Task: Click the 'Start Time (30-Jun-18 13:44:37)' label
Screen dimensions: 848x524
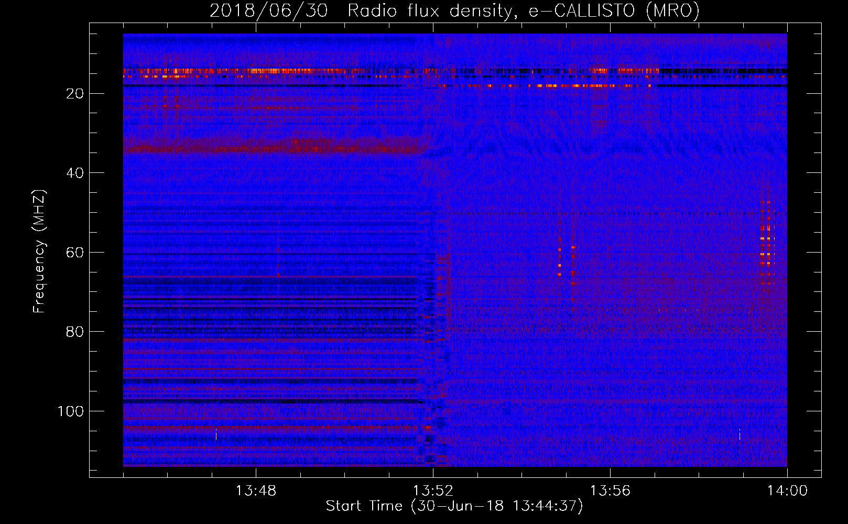Action: pos(454,506)
